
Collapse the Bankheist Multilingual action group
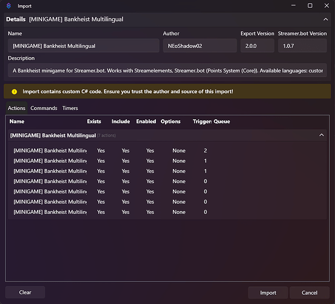[321, 135]
